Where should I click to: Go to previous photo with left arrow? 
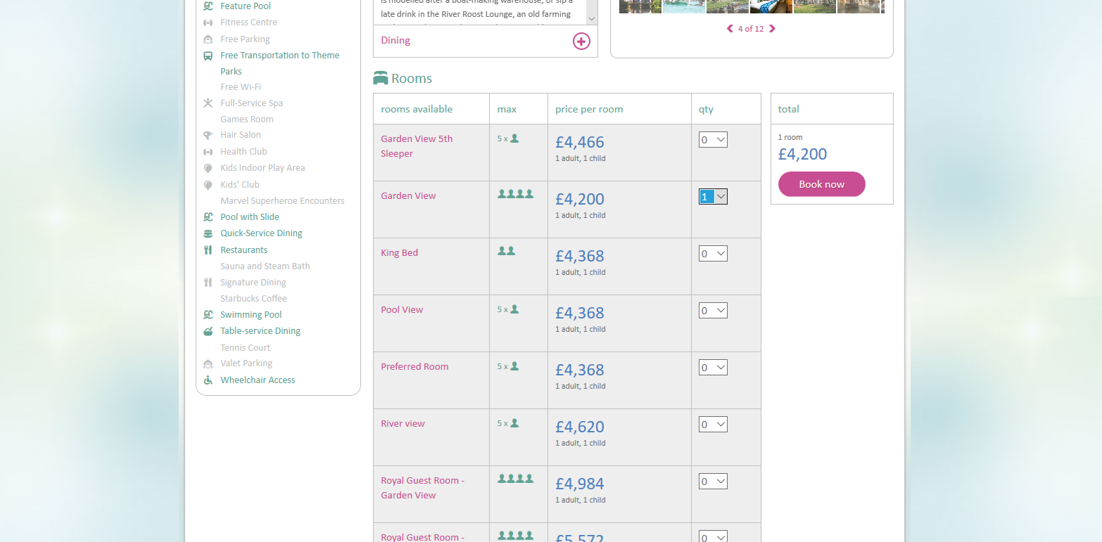(x=730, y=29)
